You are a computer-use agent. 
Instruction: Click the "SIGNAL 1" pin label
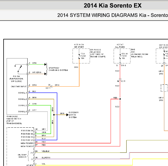22,93
